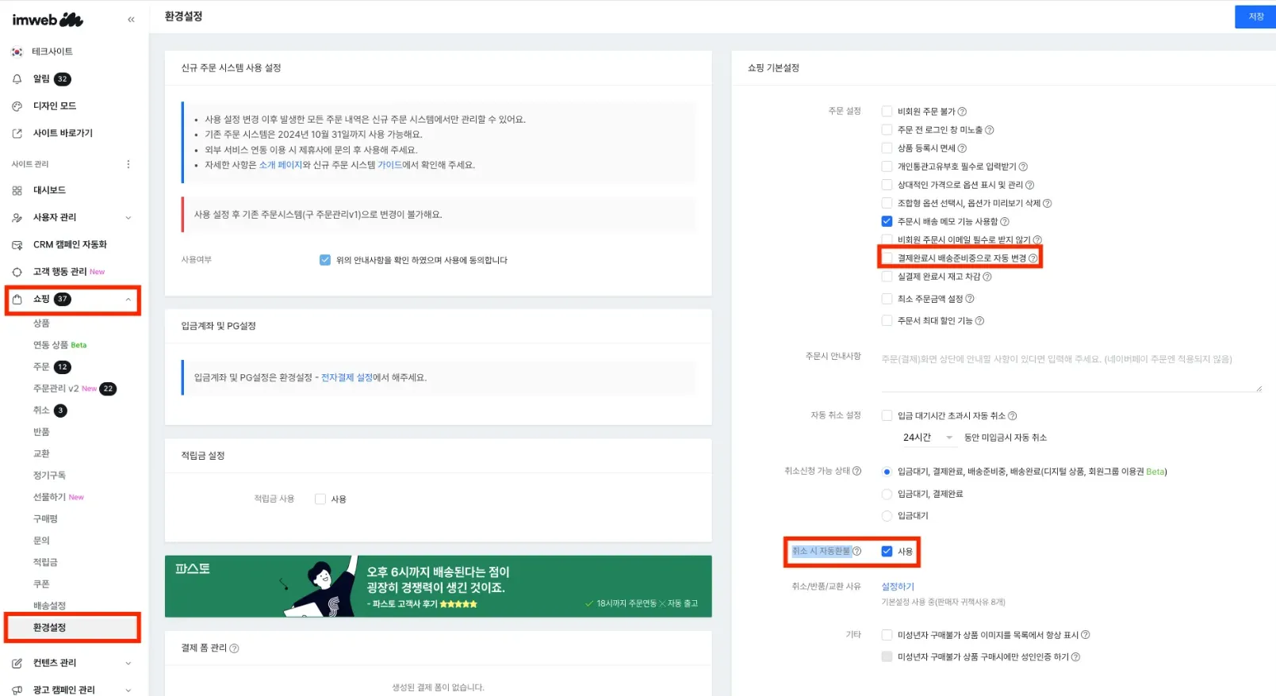Expand the 컨텐츠 관리 chevron
The width and height of the screenshot is (1276, 696).
(128, 663)
